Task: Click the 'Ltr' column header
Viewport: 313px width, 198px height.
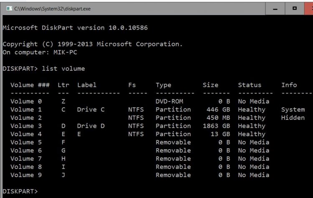Action: pos(63,85)
